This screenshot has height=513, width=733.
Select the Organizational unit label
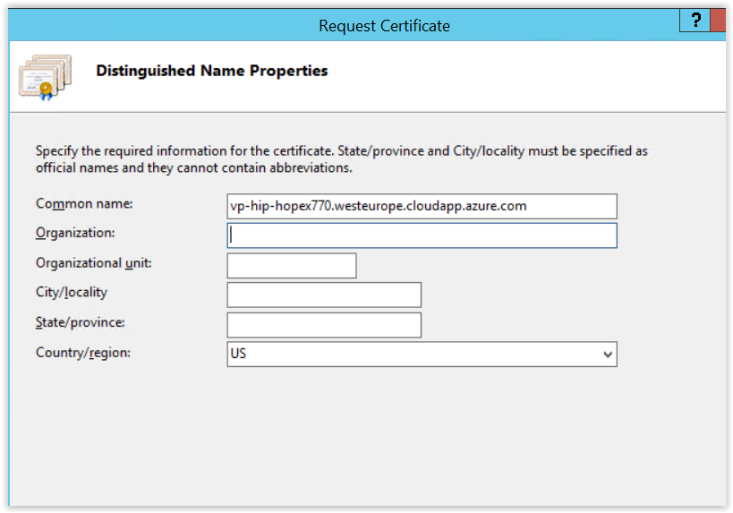point(94,263)
